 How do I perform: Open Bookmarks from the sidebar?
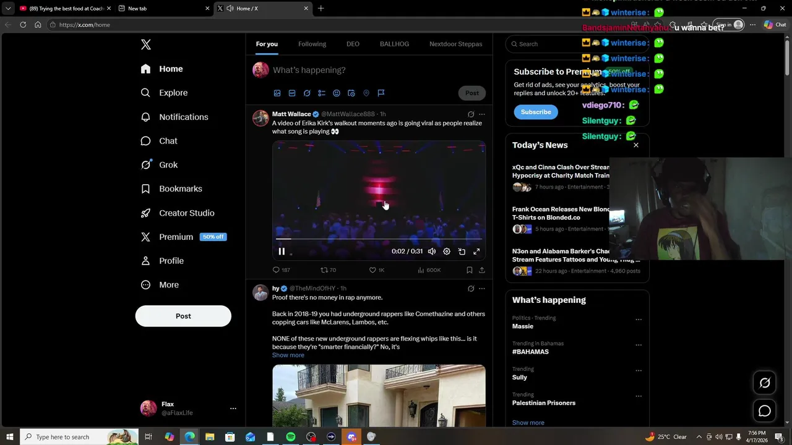click(x=171, y=189)
